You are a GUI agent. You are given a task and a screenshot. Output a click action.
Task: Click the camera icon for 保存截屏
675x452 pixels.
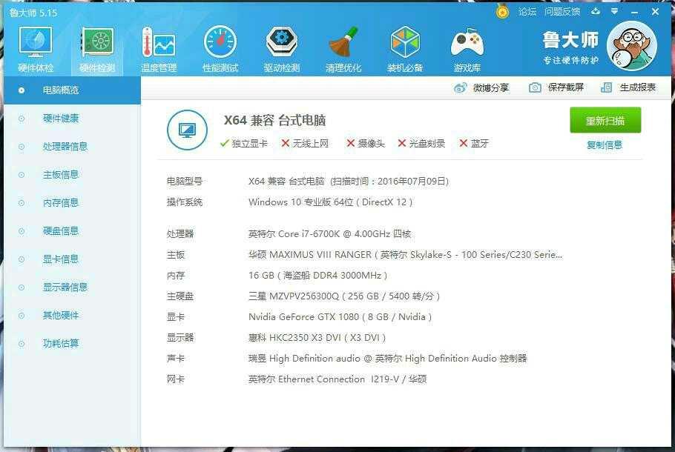tap(535, 87)
